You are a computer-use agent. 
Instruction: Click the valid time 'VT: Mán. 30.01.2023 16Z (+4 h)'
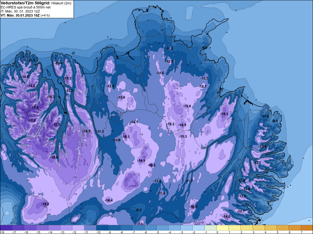[x=25, y=15]
